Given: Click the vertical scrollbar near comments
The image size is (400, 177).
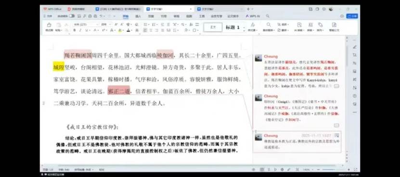Looking at the screenshot, I should [x=347, y=56].
